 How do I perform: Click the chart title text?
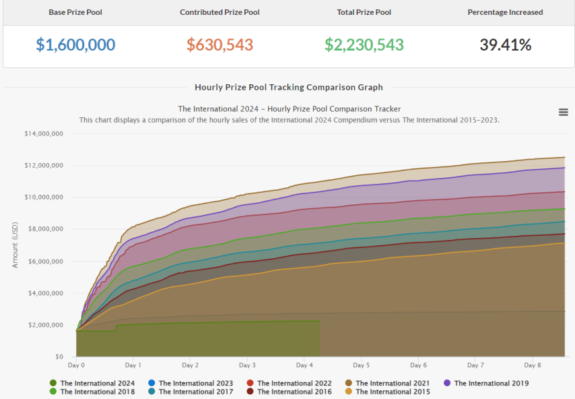click(x=289, y=109)
